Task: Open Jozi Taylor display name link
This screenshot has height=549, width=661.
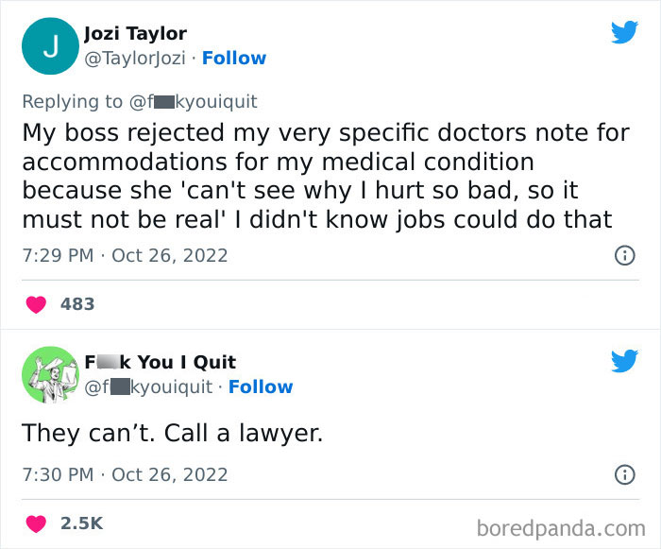Action: (x=135, y=35)
